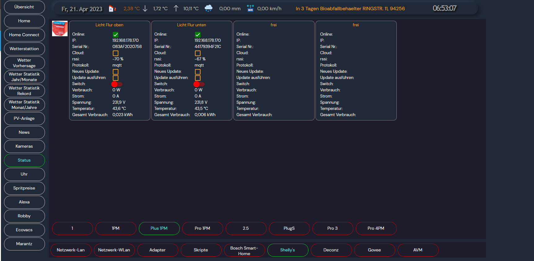Toggle Neues Update checkbox for Licht Flur unten
Screen dimensions: 534x261
[198, 72]
